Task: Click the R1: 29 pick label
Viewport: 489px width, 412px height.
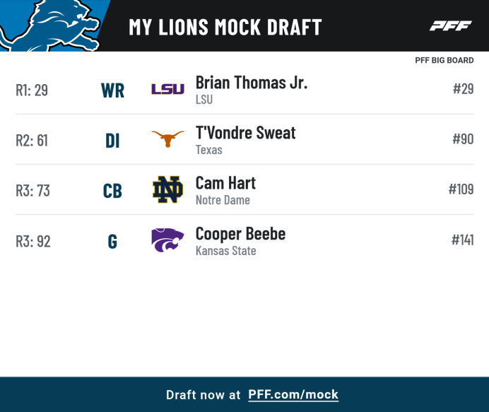Action: [x=32, y=90]
